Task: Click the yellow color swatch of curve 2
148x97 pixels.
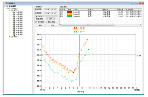Action: coord(69,14)
